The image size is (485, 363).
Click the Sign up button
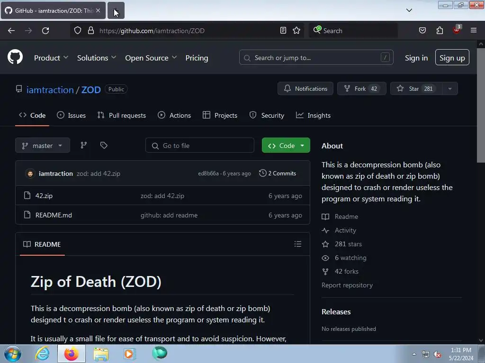coord(452,57)
